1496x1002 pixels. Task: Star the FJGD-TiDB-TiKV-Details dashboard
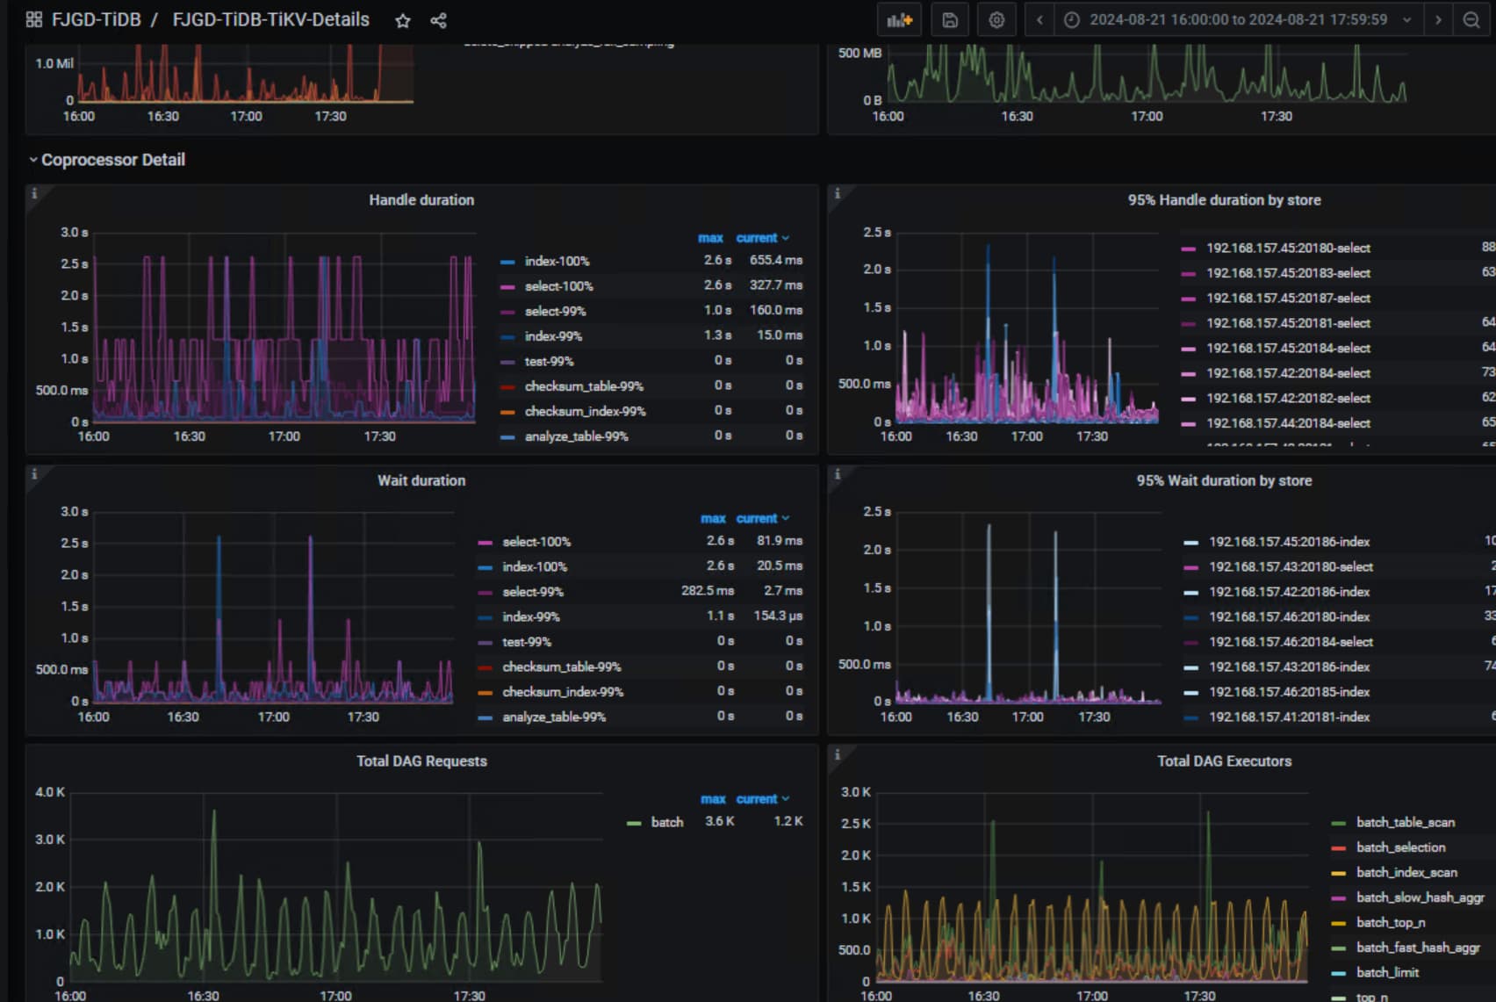[x=403, y=21]
